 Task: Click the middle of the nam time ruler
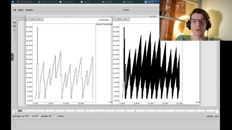pyautogui.click(x=115, y=112)
